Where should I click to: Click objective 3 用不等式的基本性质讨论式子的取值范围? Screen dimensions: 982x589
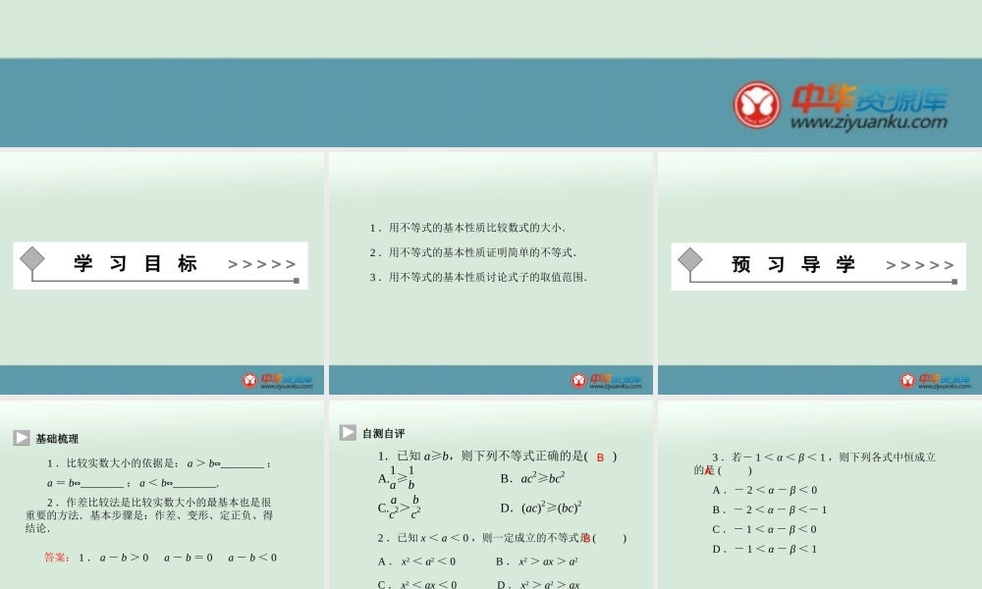(478, 277)
